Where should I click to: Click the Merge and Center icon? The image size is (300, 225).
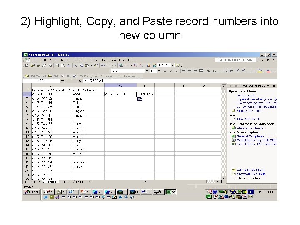pyautogui.click(x=201, y=70)
